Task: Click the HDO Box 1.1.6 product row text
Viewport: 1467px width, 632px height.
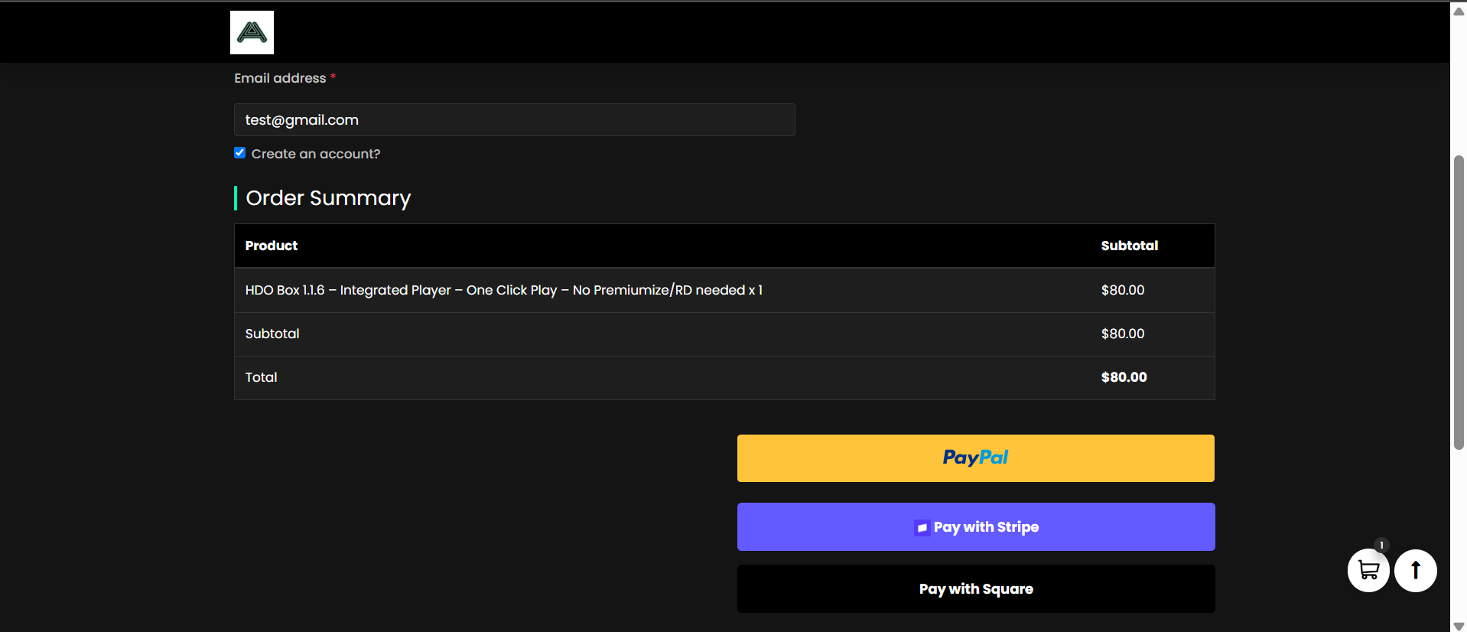Action: click(x=503, y=290)
